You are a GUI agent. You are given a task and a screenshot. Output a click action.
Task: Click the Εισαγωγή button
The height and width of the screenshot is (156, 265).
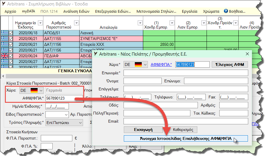point(143,130)
